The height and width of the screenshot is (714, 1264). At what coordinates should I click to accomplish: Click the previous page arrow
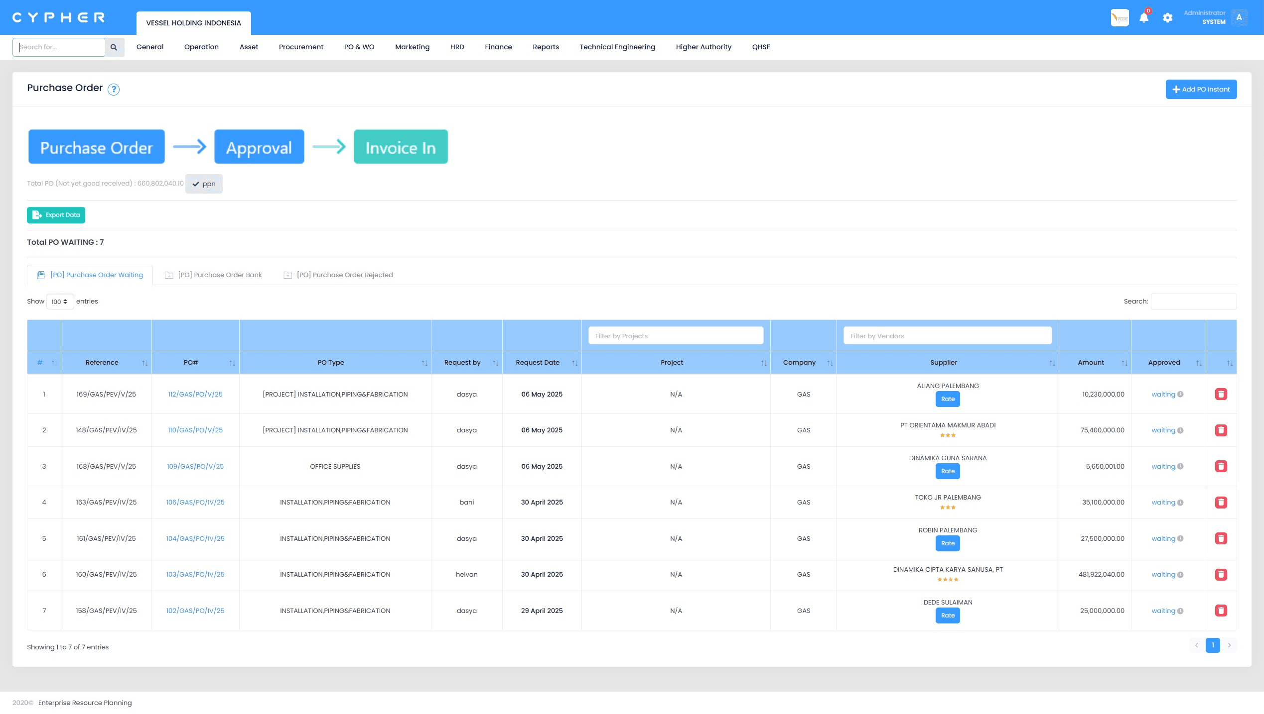tap(1196, 645)
